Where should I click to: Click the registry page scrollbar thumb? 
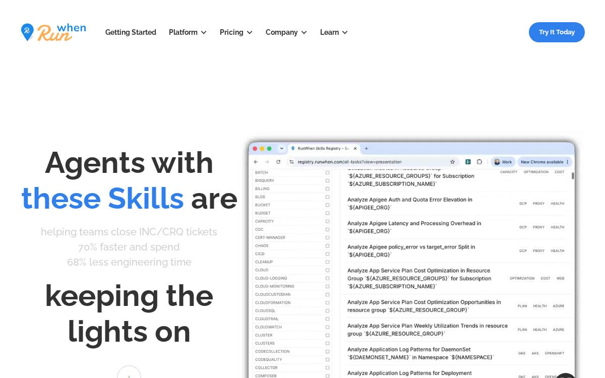click(573, 175)
